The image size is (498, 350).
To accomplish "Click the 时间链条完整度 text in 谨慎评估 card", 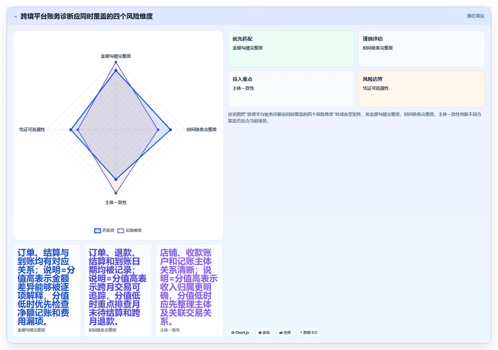I will 378,48.
